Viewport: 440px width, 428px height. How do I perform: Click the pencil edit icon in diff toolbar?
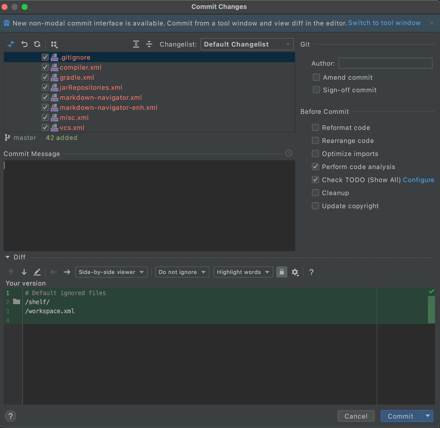pyautogui.click(x=37, y=272)
